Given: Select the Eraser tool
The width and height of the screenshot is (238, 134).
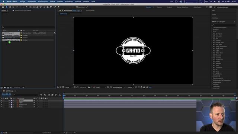Looking at the screenshot, I should tap(51, 7).
